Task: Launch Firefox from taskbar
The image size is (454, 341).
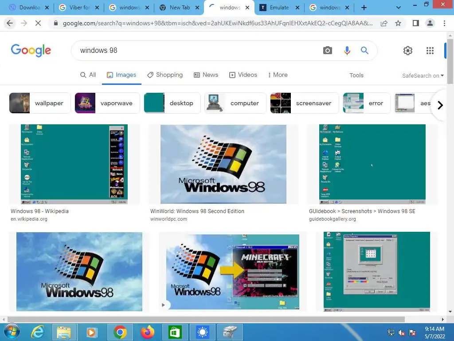Action: click(147, 332)
